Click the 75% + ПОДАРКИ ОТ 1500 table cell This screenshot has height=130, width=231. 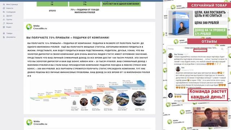tap(85, 11)
